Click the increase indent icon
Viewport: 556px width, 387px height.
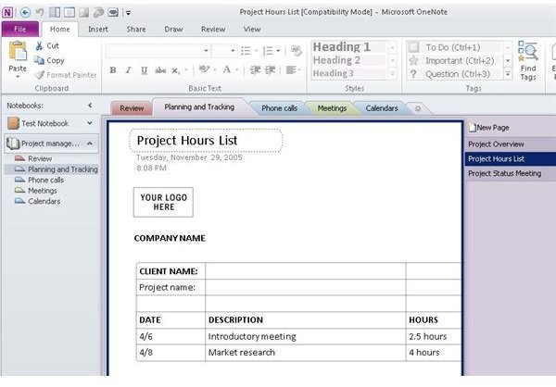tap(271, 69)
